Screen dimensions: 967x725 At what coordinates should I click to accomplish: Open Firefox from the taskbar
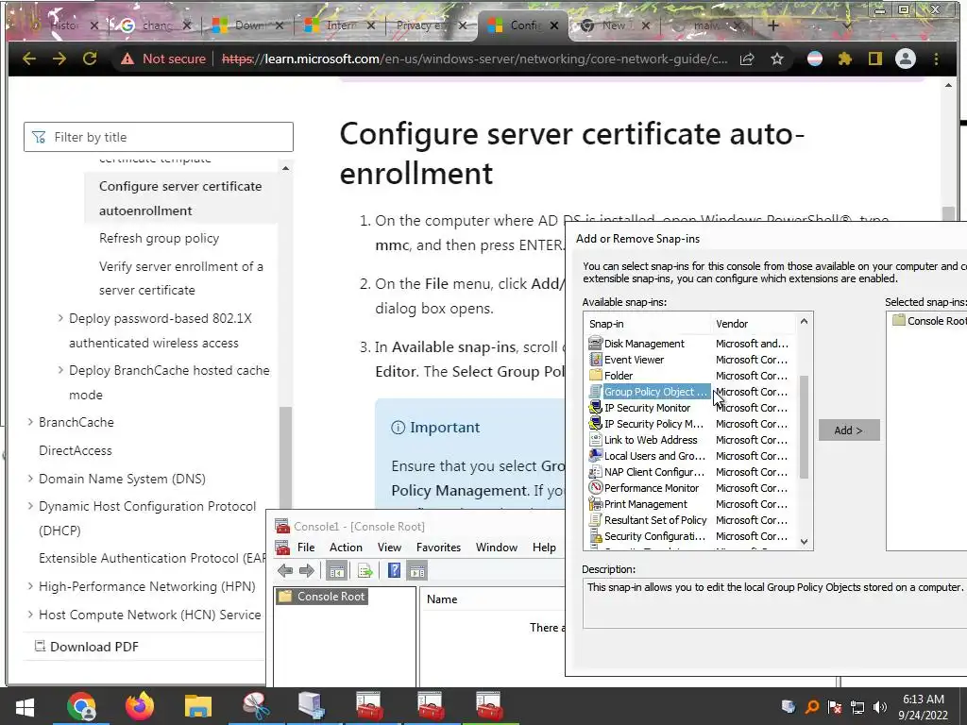click(x=140, y=706)
